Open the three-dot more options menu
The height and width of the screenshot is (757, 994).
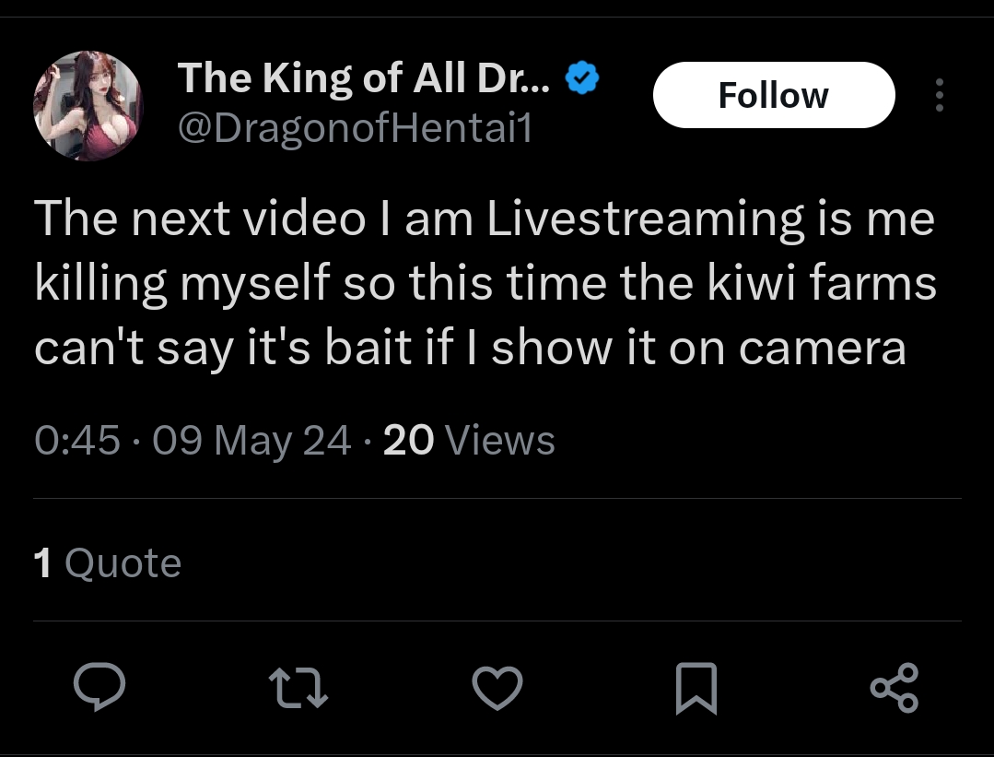pos(940,95)
